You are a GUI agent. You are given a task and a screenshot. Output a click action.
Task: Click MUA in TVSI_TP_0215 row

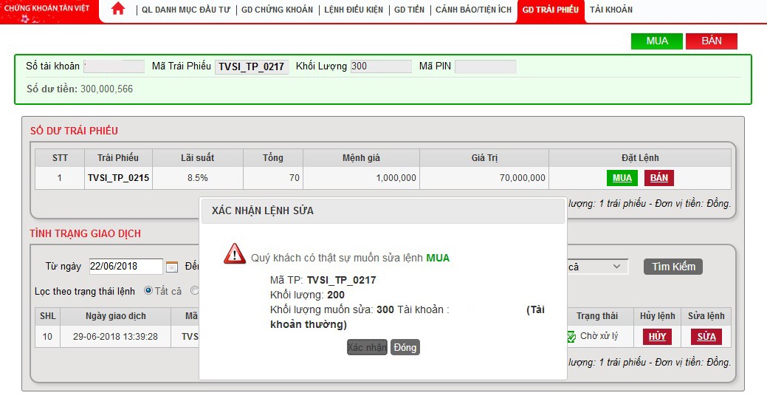coord(622,178)
